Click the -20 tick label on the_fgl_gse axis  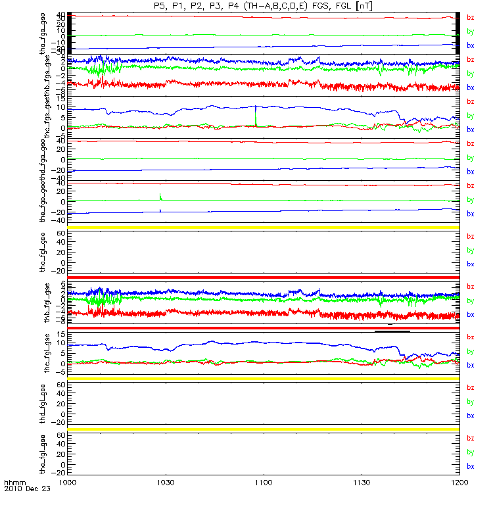59,473
